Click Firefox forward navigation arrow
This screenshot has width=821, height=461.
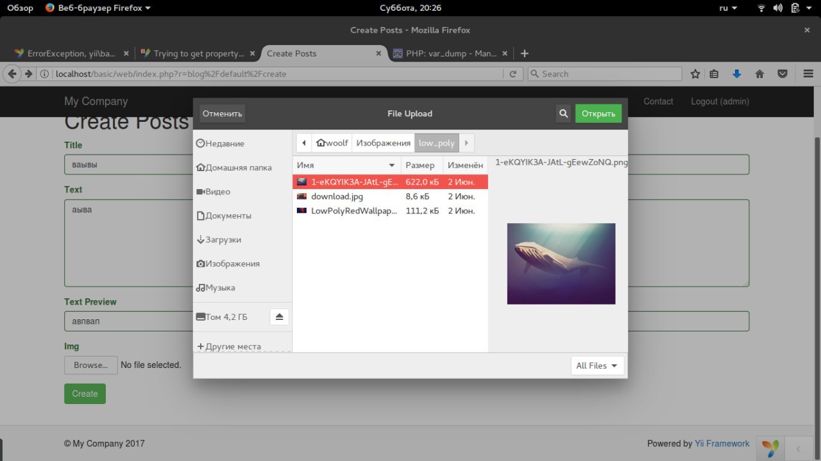tap(29, 74)
